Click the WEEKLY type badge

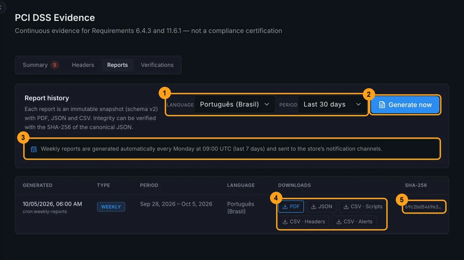[111, 207]
